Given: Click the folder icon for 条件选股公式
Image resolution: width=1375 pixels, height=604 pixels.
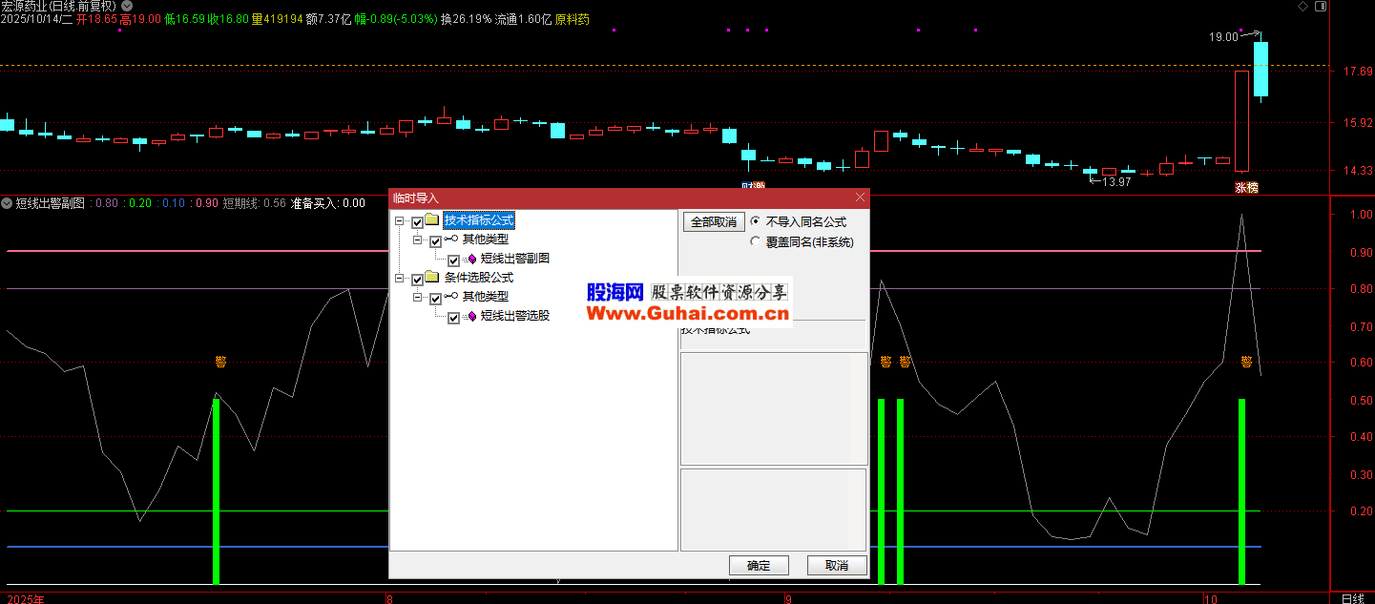Looking at the screenshot, I should (x=431, y=278).
